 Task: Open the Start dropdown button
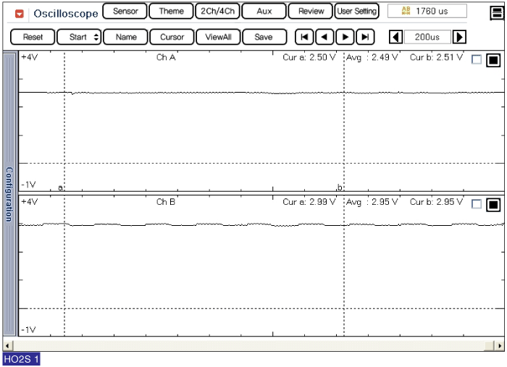click(78, 37)
